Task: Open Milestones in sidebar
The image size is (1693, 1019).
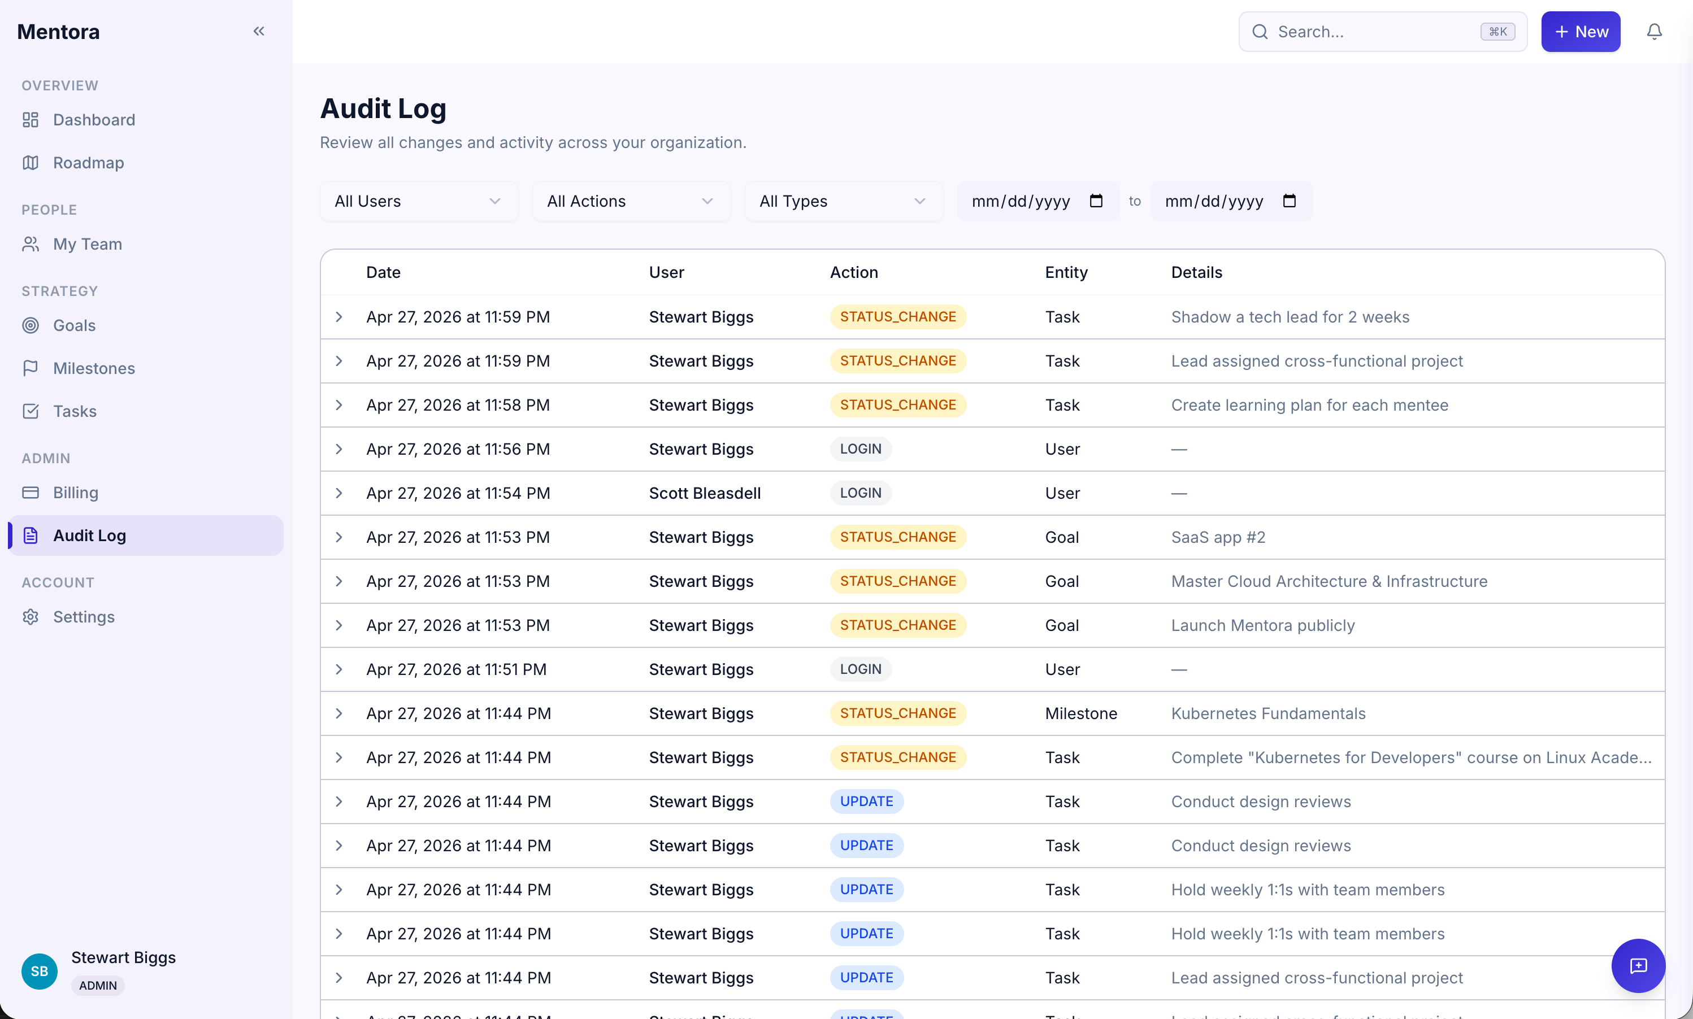Action: 146,368
